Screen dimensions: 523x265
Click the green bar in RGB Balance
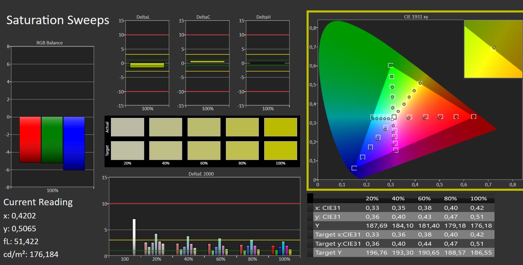point(52,140)
